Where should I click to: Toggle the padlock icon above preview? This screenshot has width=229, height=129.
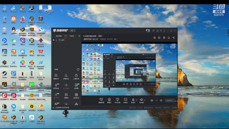pos(159,38)
